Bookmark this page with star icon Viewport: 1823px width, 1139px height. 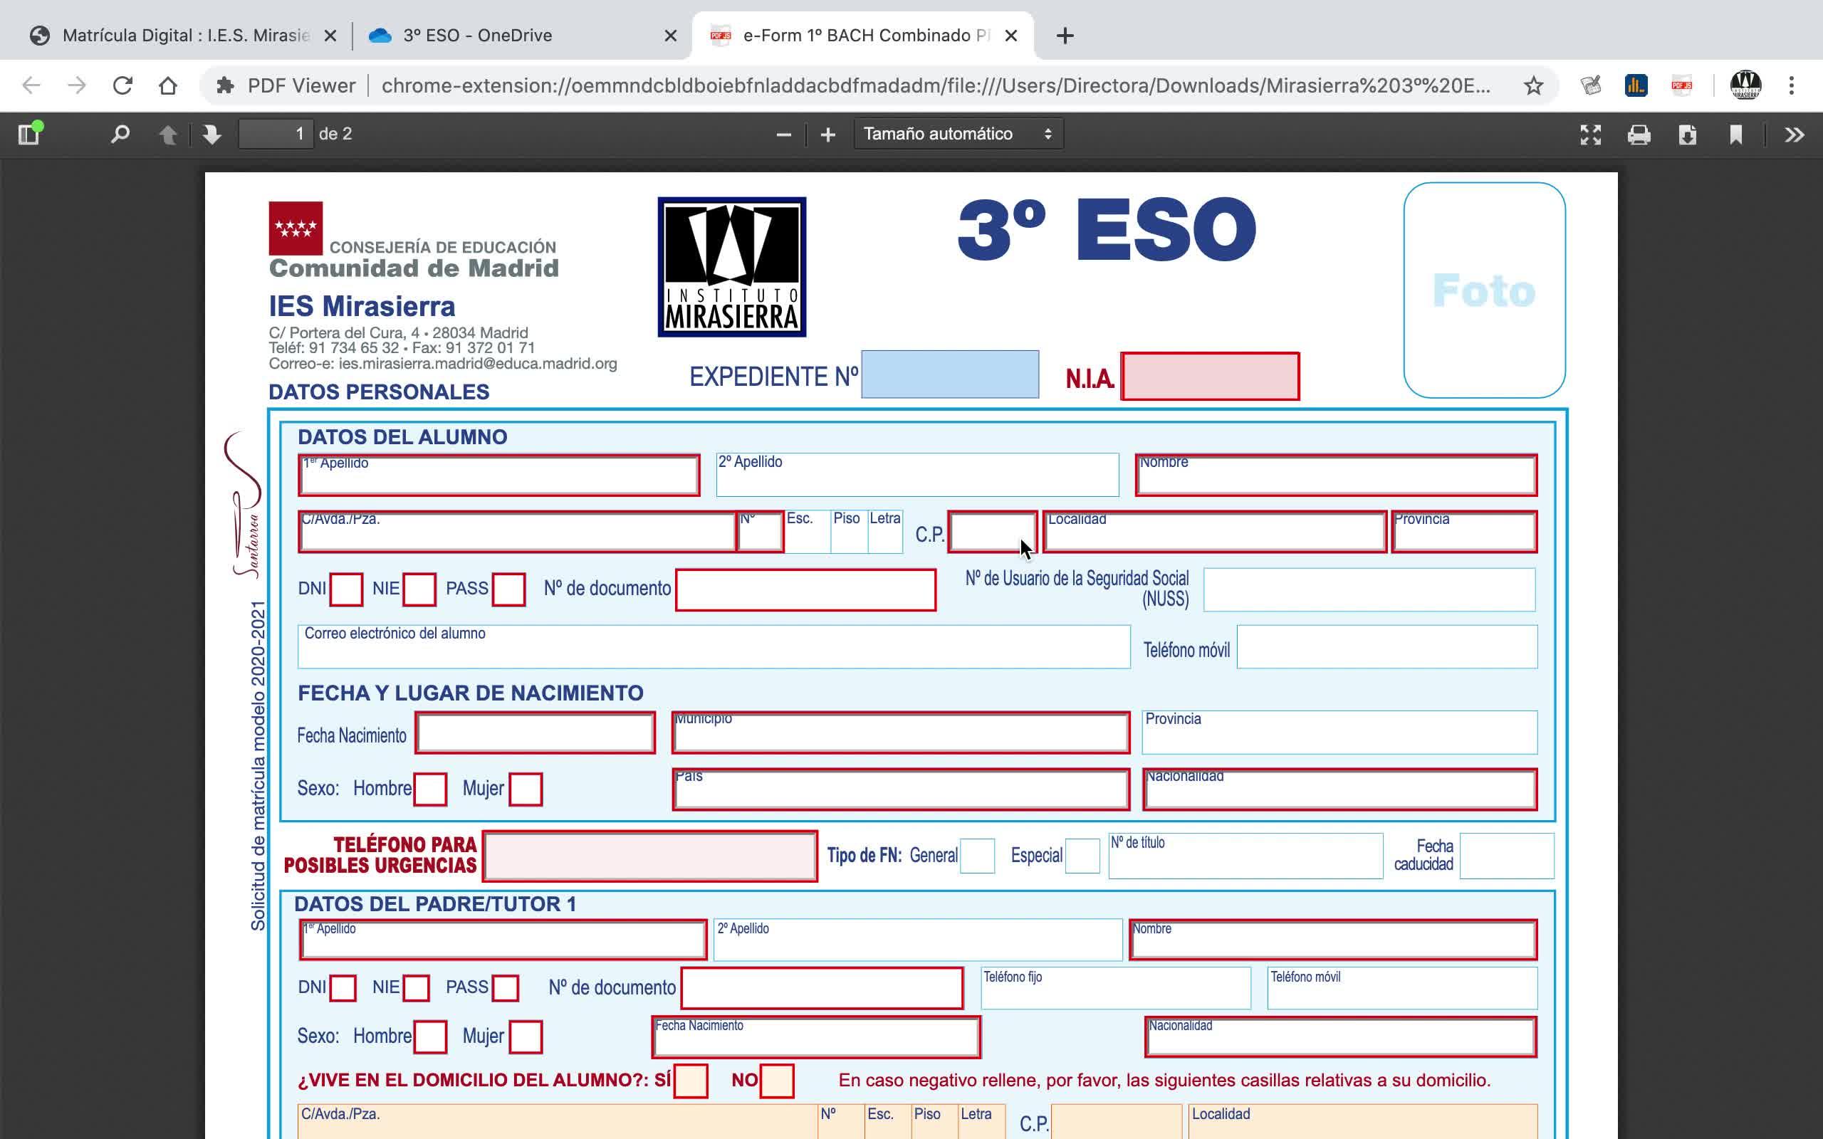(1533, 85)
